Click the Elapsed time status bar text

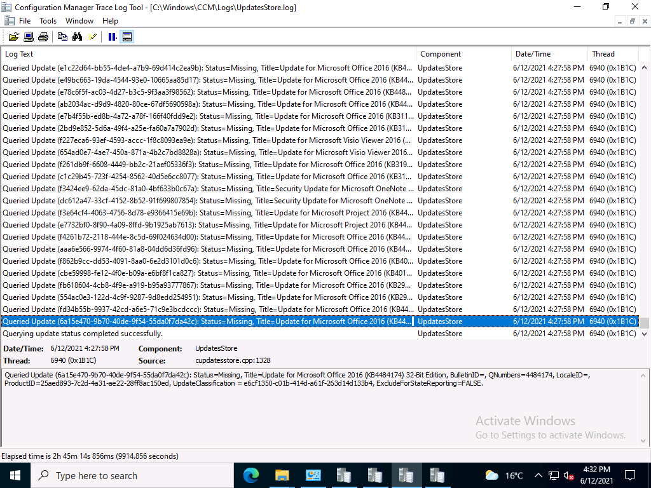tap(90, 456)
